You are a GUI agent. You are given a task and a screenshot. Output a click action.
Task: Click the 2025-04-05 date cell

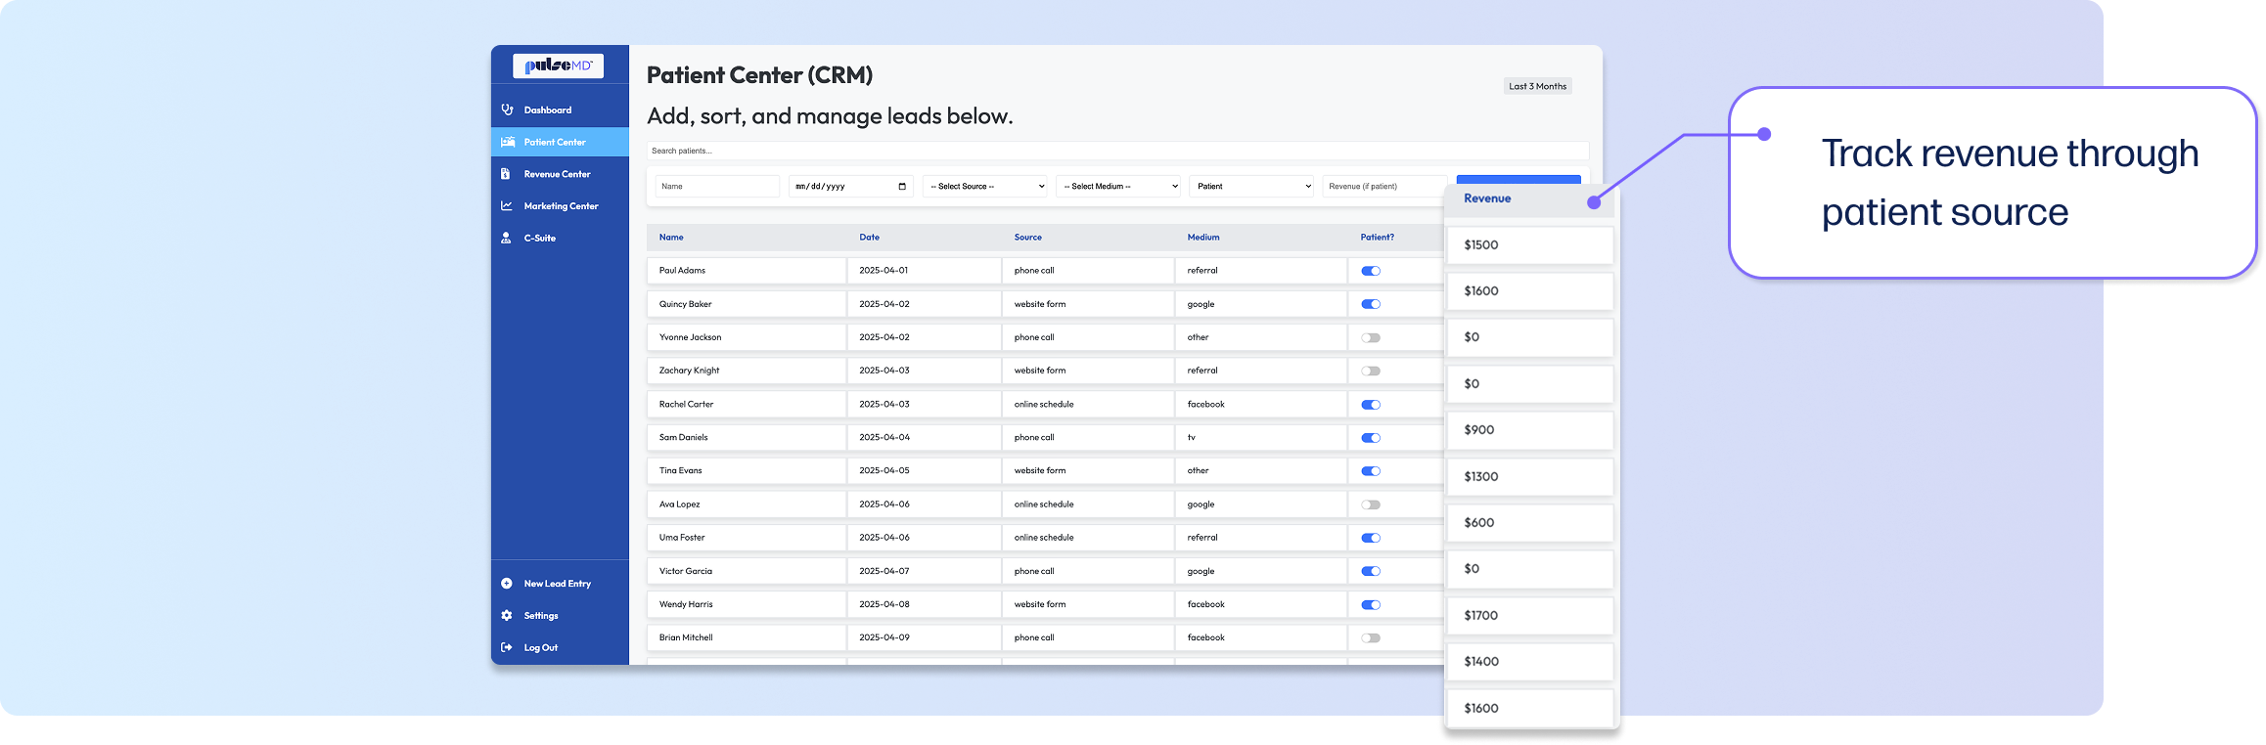[925, 470]
